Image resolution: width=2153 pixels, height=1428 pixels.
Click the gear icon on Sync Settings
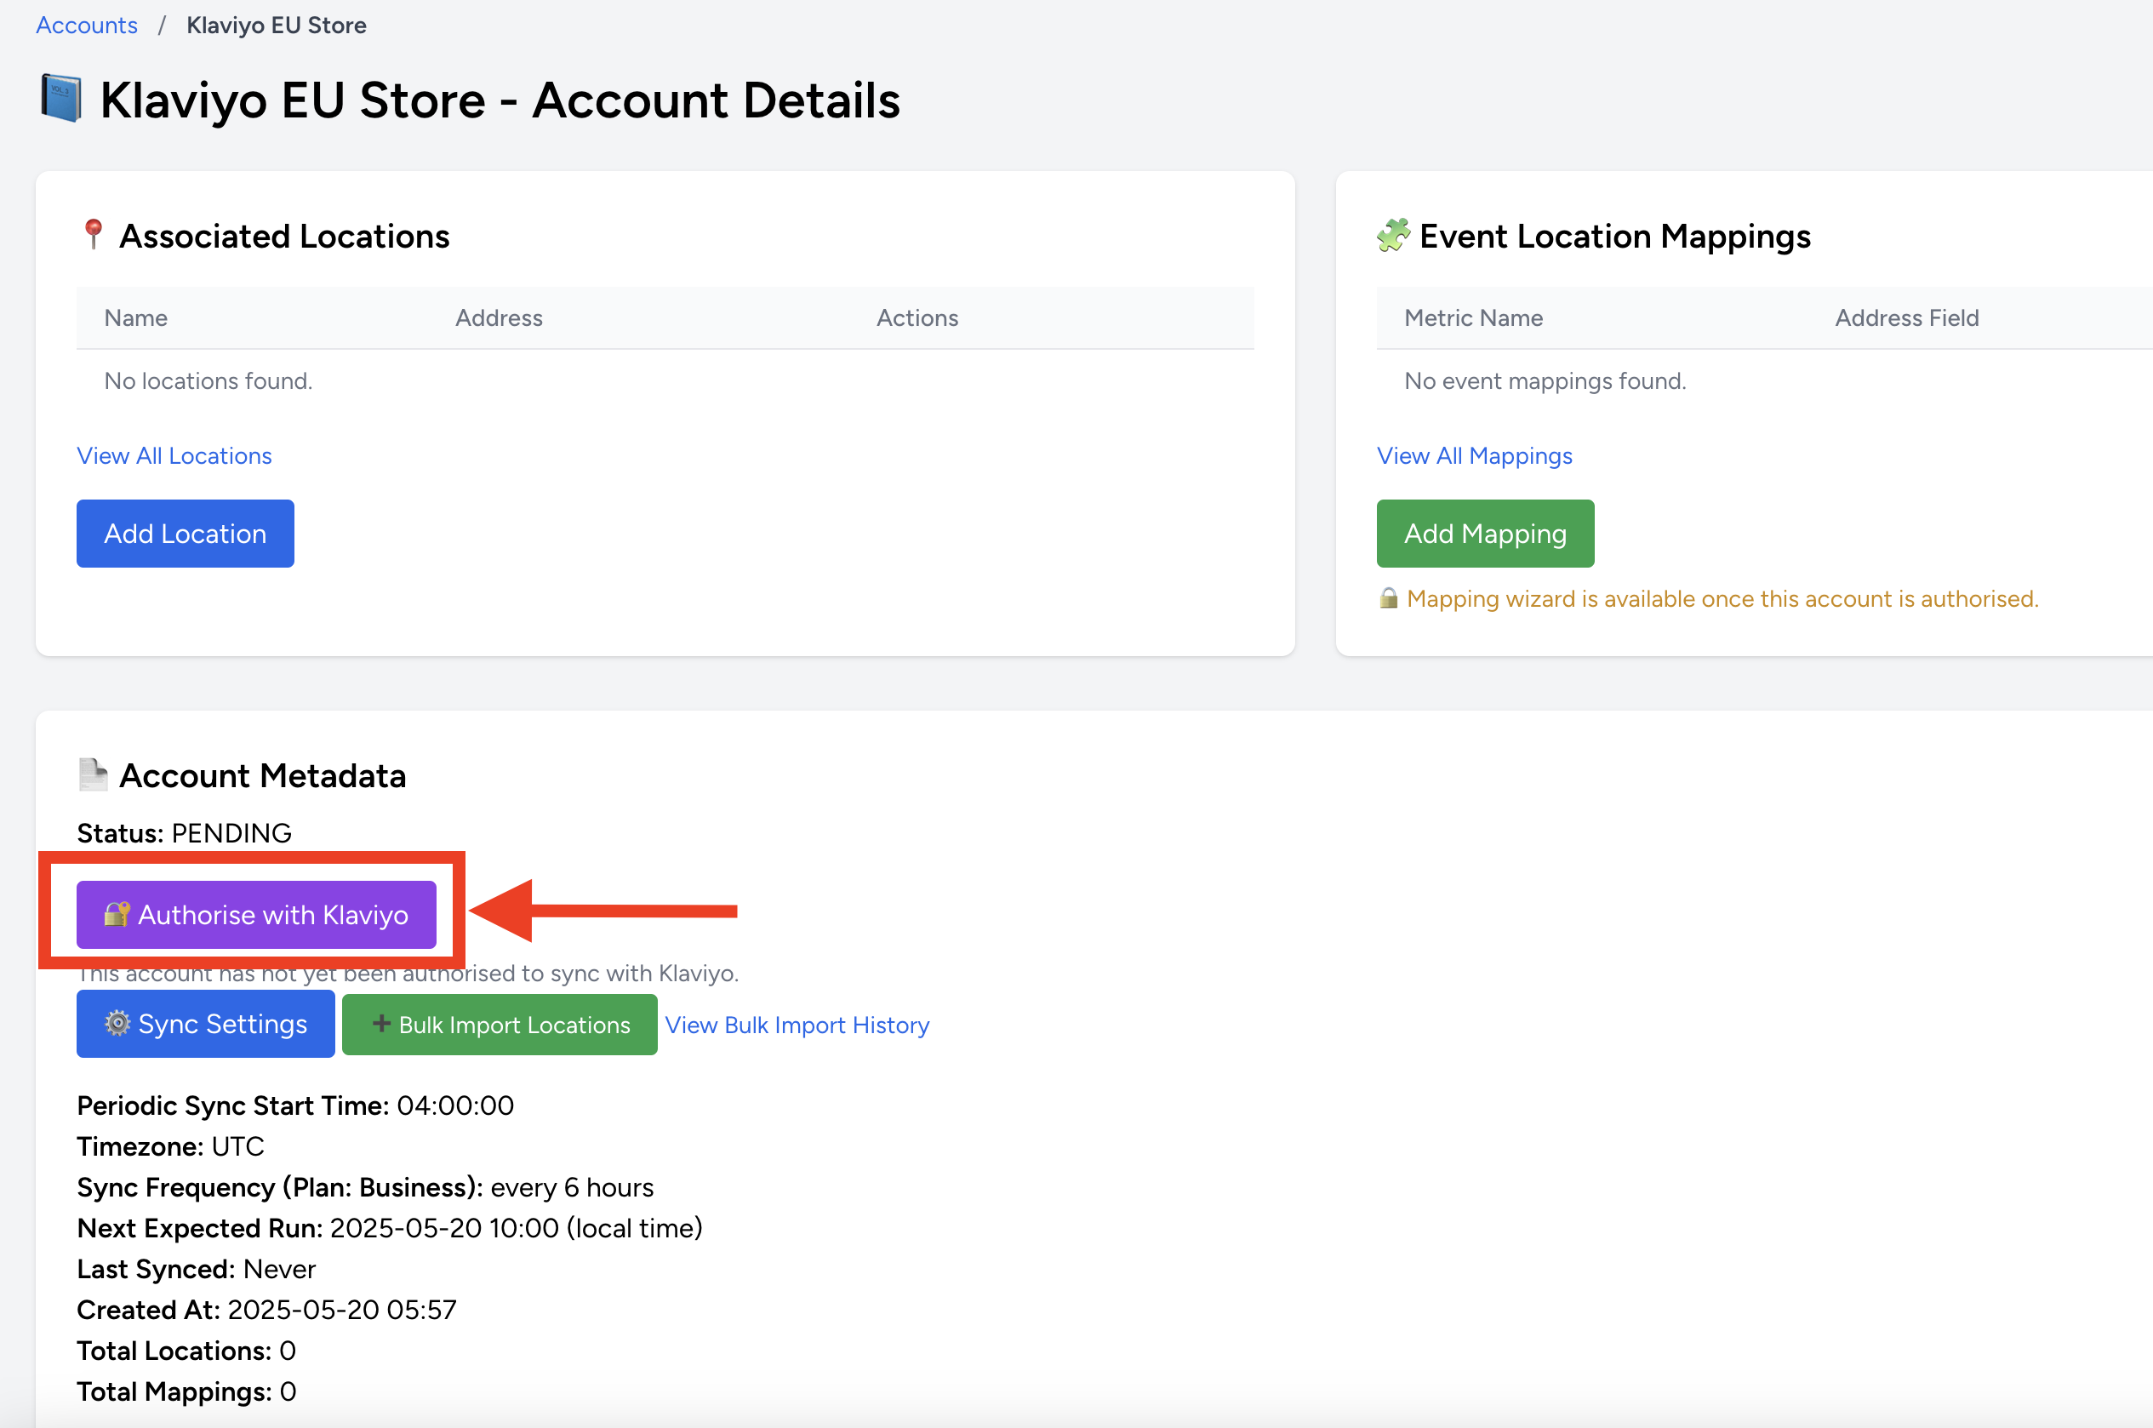117,1024
